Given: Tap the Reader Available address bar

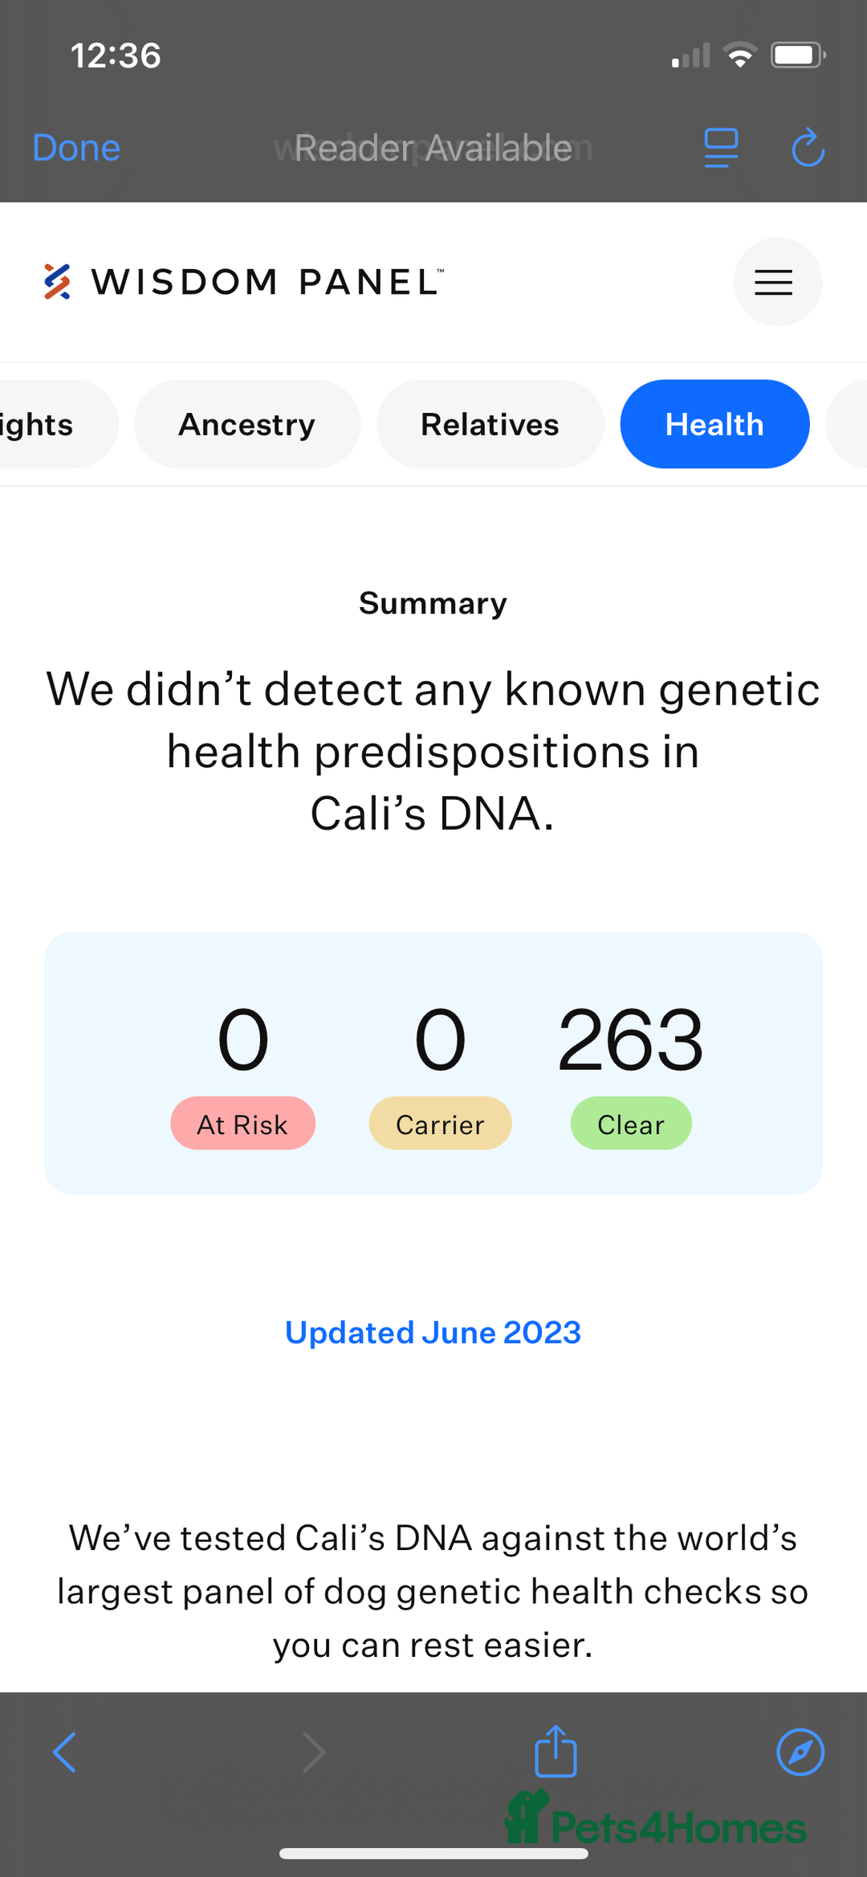Looking at the screenshot, I should point(433,148).
